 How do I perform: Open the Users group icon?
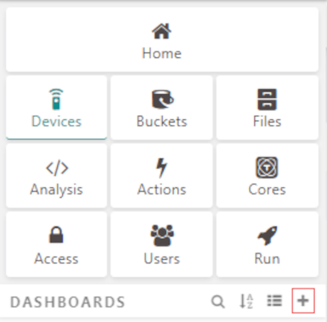click(162, 235)
